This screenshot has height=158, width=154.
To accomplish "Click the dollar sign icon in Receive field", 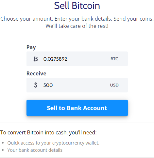I will click(x=36, y=85).
